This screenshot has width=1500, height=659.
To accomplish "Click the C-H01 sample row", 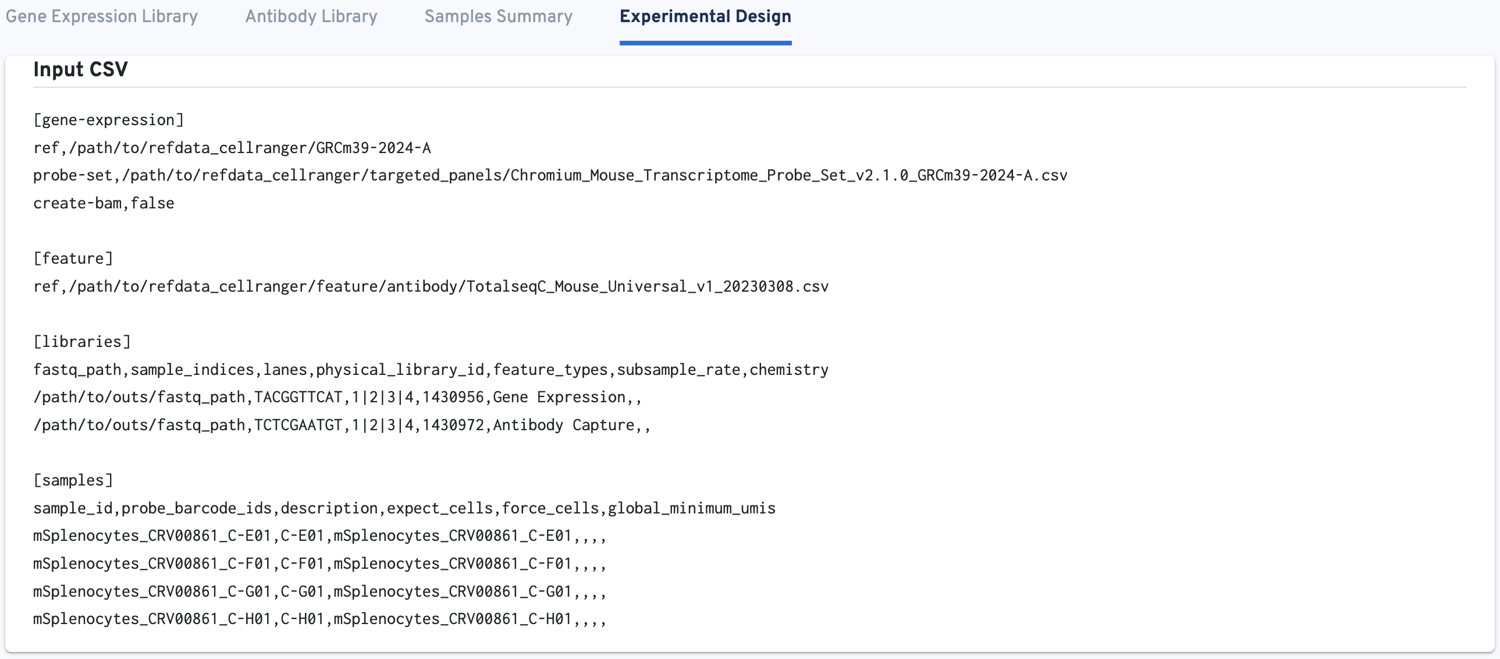I will pyautogui.click(x=319, y=619).
